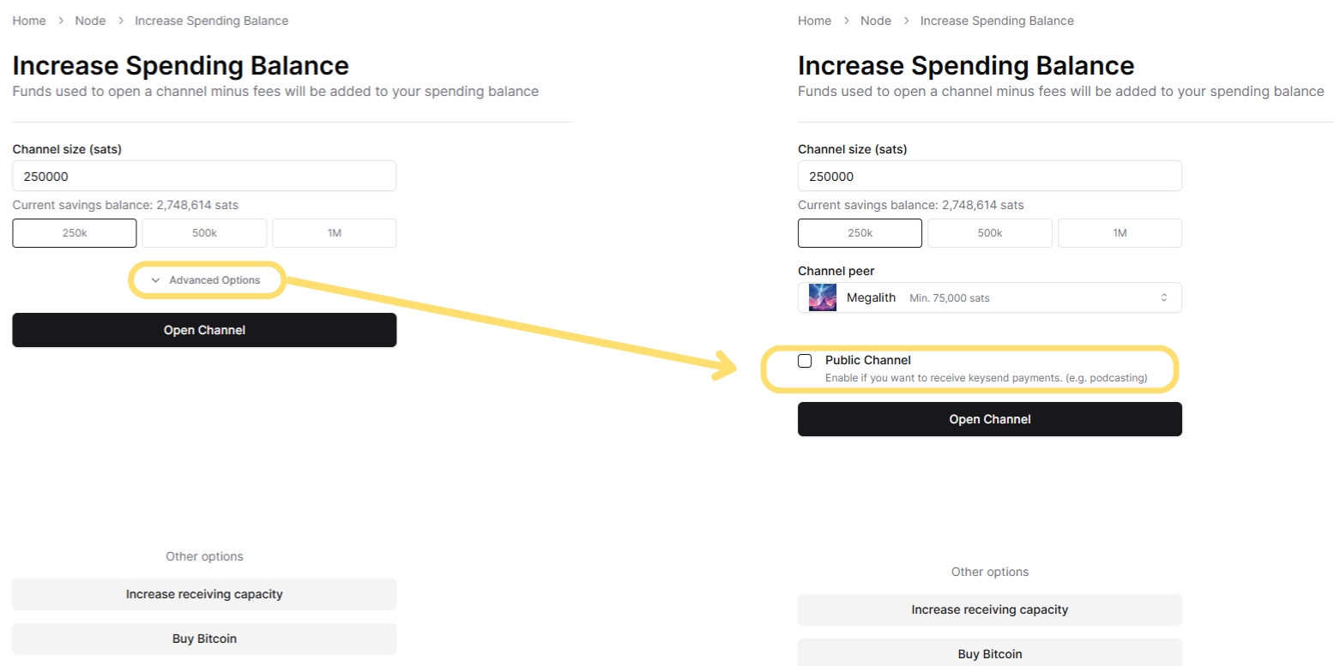Click the Megalith peer avatar image
1334x666 pixels.
[822, 297]
